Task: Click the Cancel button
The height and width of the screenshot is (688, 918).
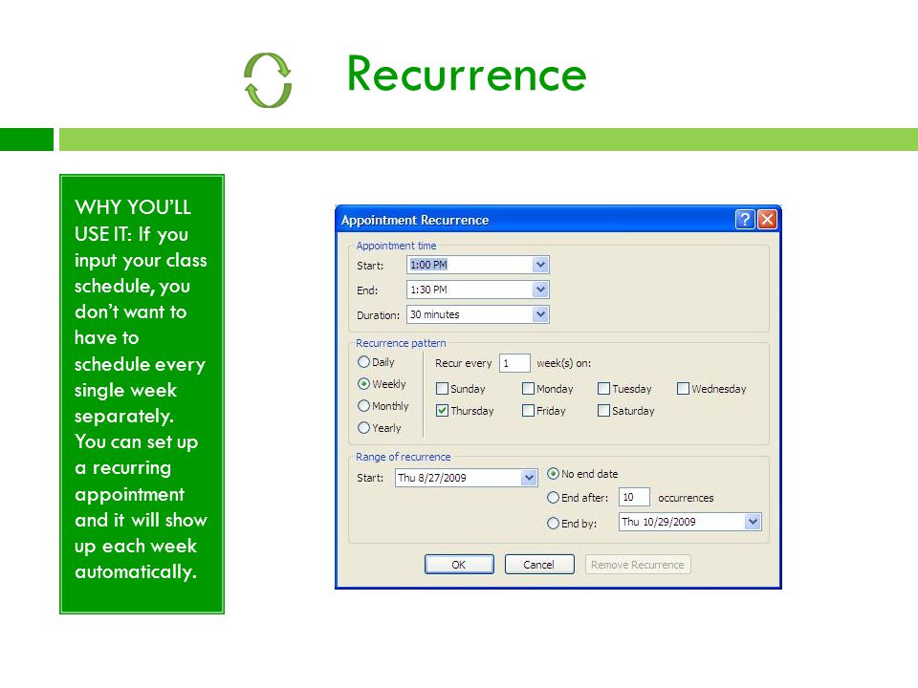Action: tap(539, 565)
